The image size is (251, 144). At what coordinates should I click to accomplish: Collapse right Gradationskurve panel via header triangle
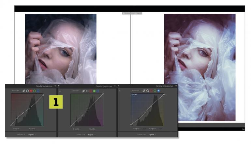tap(176, 86)
